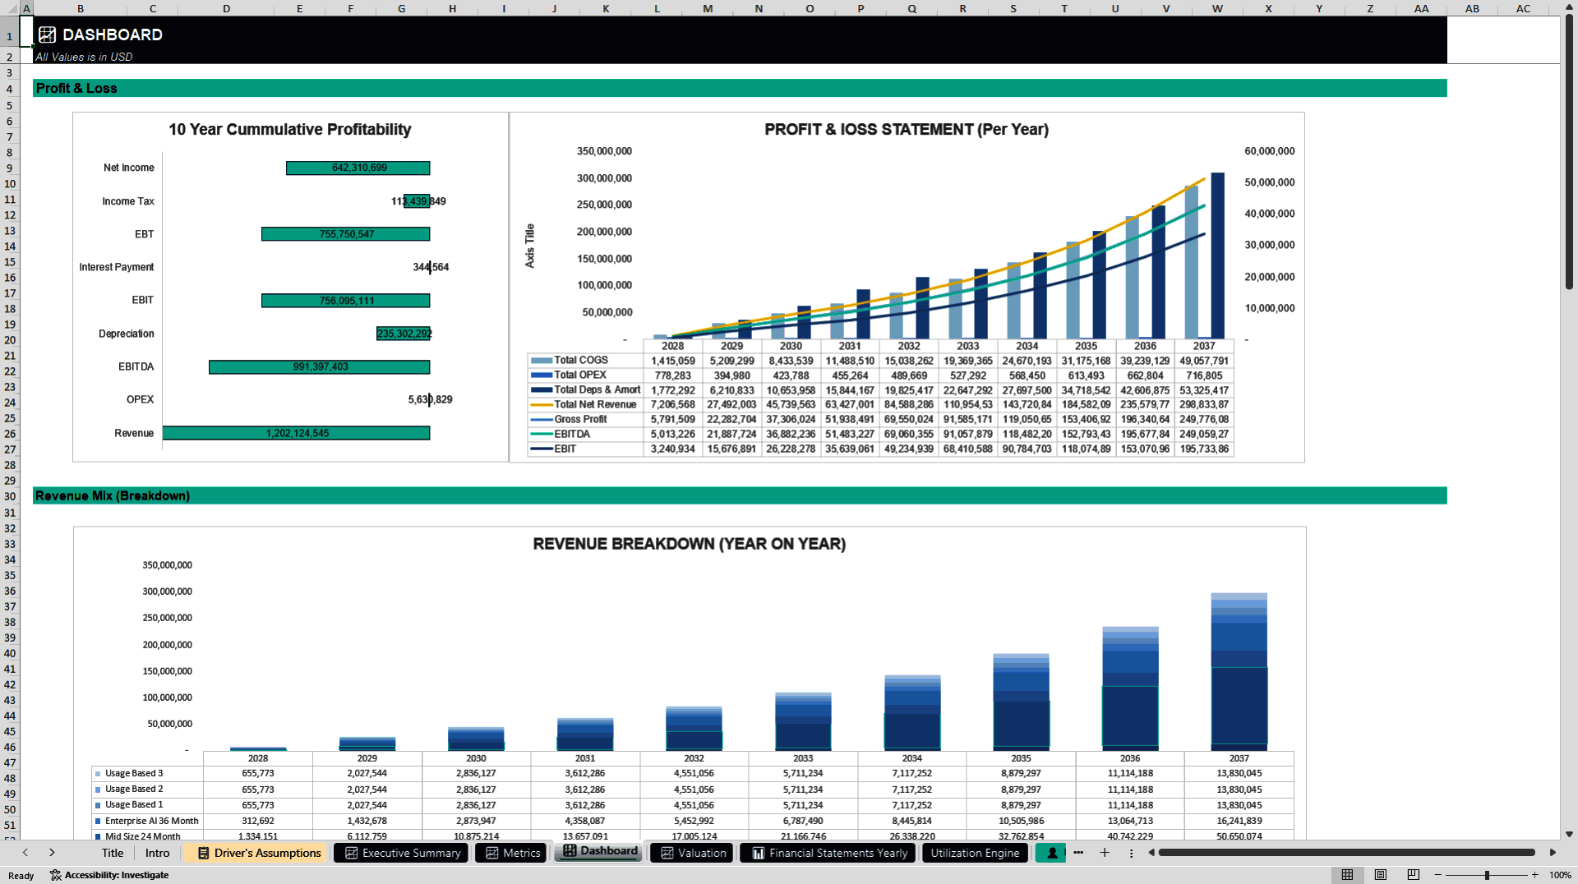
Task: Open the Metrics sheet tab
Action: click(512, 853)
